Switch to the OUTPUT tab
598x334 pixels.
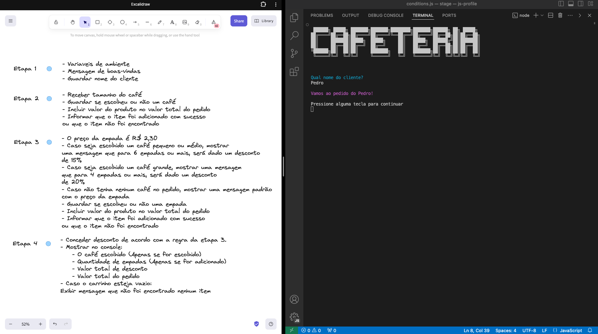click(350, 15)
